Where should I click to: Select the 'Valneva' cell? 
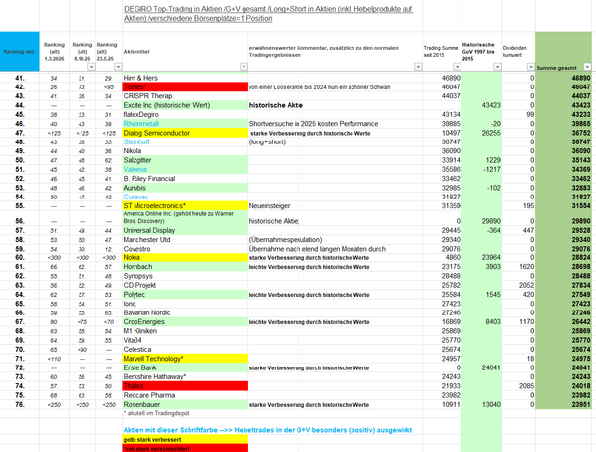(x=186, y=169)
